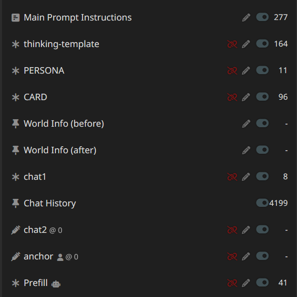Click the unlink icon for Prefill
The width and height of the screenshot is (297, 297).
click(232, 283)
